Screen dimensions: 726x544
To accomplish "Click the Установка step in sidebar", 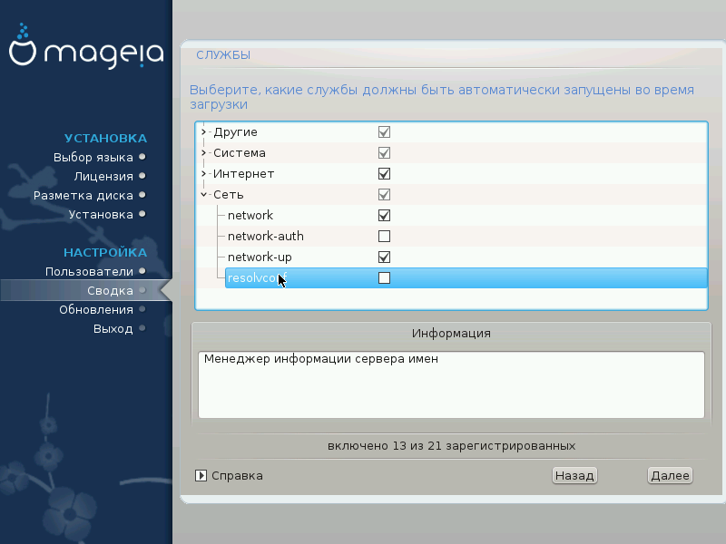I will point(101,214).
